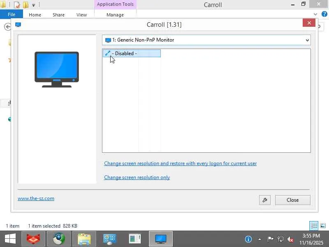Viewport: 329px width, 247px height.
Task: Select the Application Tools contextual tab
Action: [115, 4]
